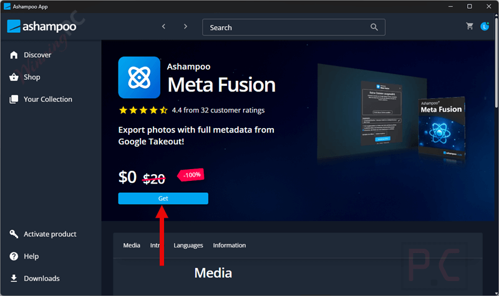Click the star rating row
499x296 pixels.
point(143,111)
